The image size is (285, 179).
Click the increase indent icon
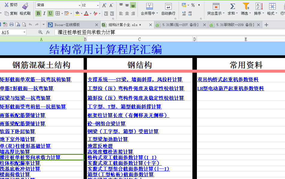click(112, 13)
